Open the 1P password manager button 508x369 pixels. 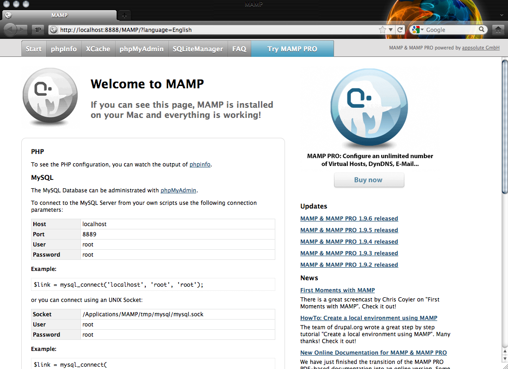[38, 30]
